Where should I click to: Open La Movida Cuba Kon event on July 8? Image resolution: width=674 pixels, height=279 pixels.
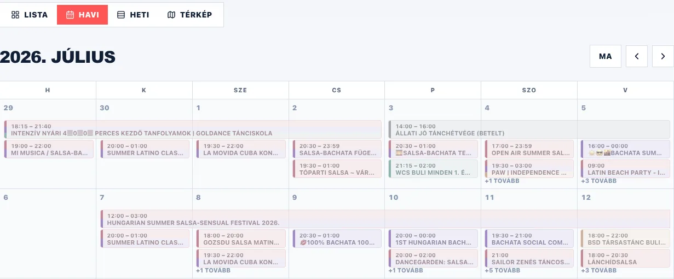[241, 258]
